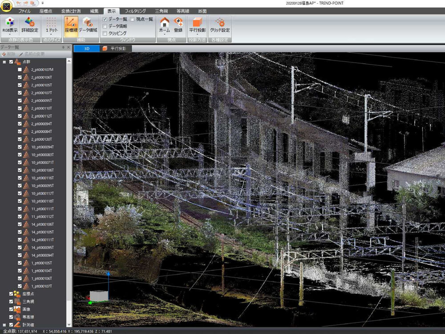
Task: Collapse the 点群 tree node
Action: point(4,62)
